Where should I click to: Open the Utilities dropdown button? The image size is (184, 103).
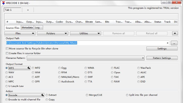pyautogui.click(x=86, y=33)
